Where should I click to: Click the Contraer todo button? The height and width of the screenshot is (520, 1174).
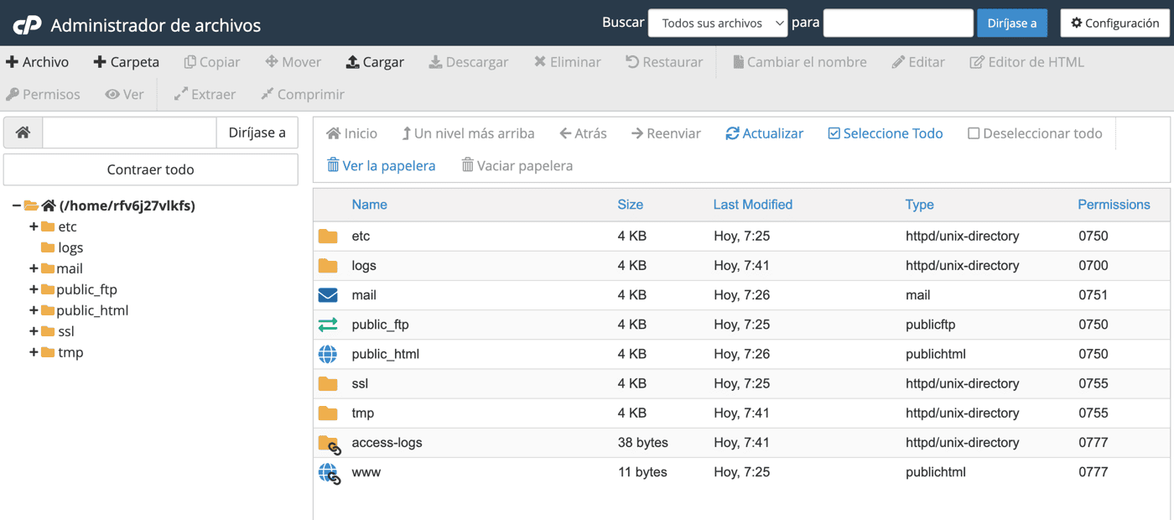pos(151,169)
